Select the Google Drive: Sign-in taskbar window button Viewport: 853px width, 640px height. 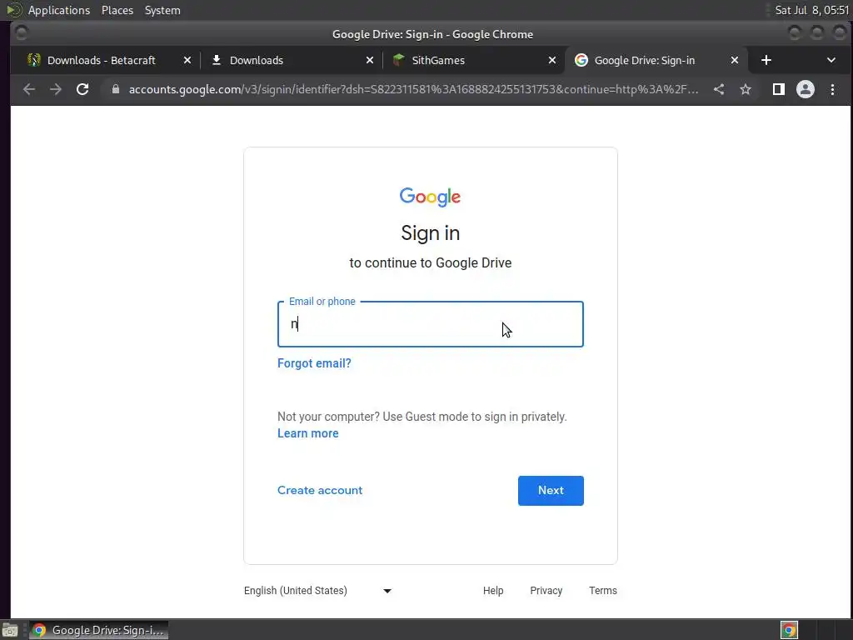point(98,630)
